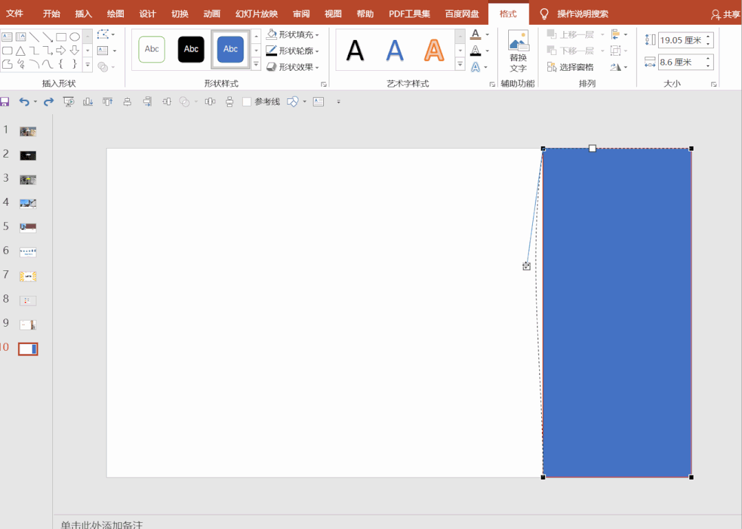Select the rounded rectangle shape
The width and height of the screenshot is (742, 529).
point(7,51)
